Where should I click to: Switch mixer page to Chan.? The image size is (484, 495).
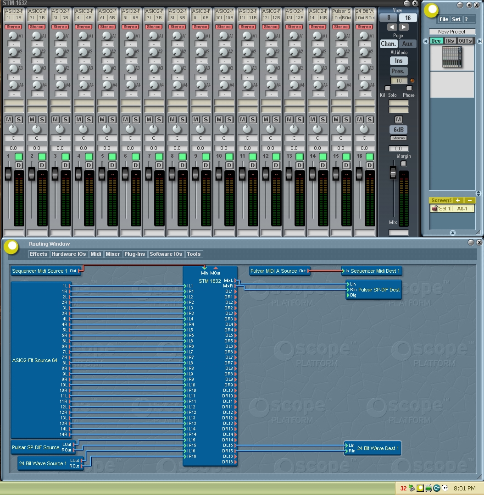(388, 44)
